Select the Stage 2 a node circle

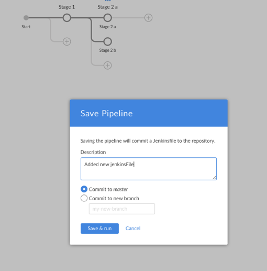[107, 18]
